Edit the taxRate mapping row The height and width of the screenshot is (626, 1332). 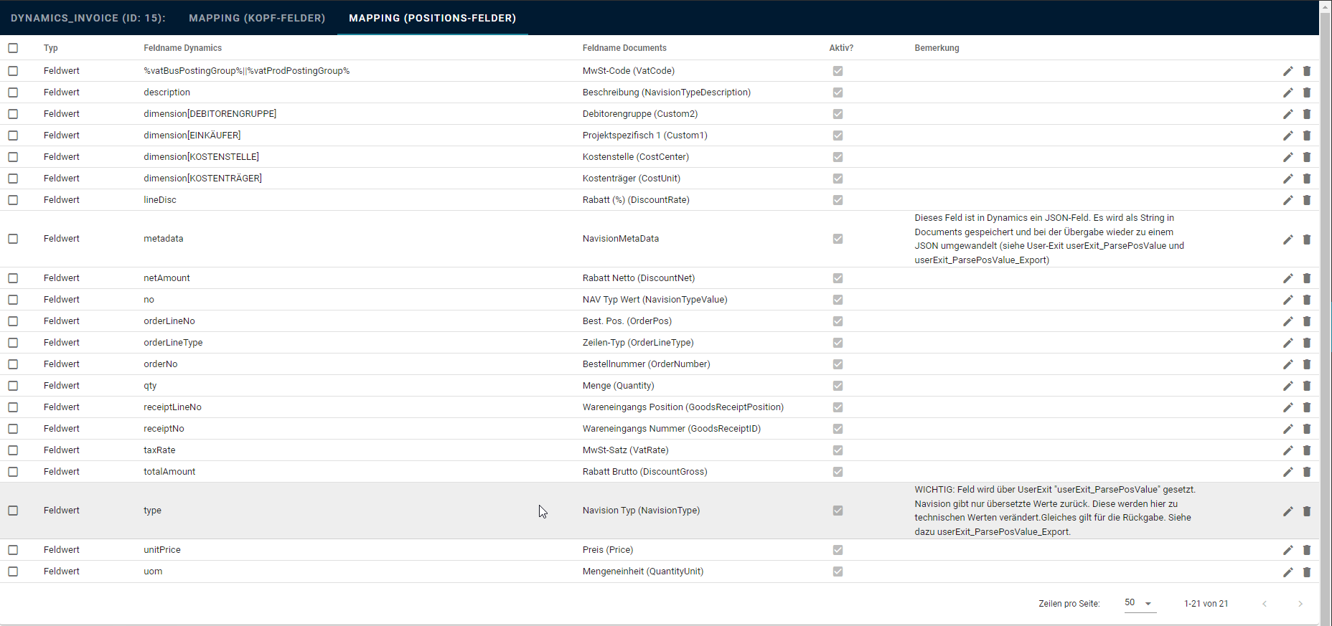point(1288,450)
